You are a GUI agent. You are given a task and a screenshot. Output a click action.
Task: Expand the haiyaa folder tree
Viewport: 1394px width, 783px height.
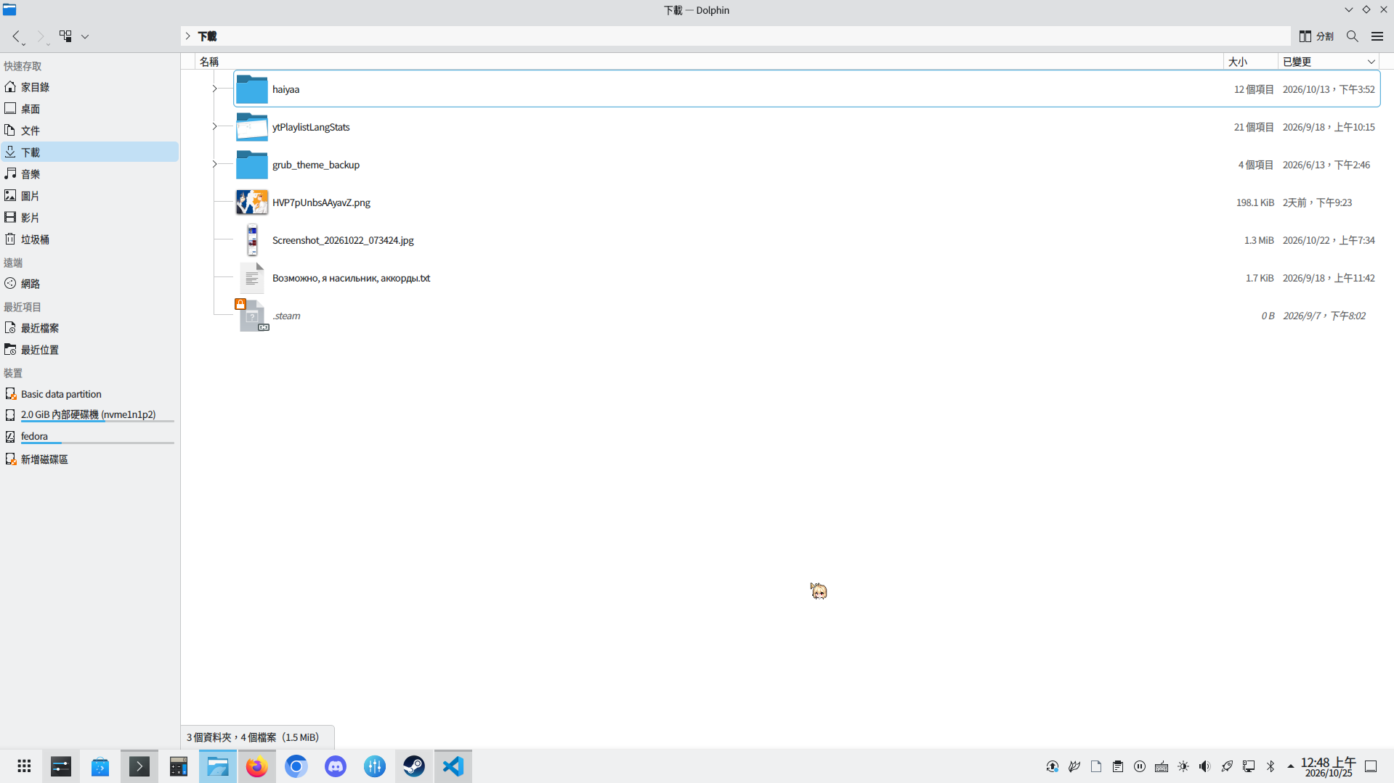(x=214, y=89)
